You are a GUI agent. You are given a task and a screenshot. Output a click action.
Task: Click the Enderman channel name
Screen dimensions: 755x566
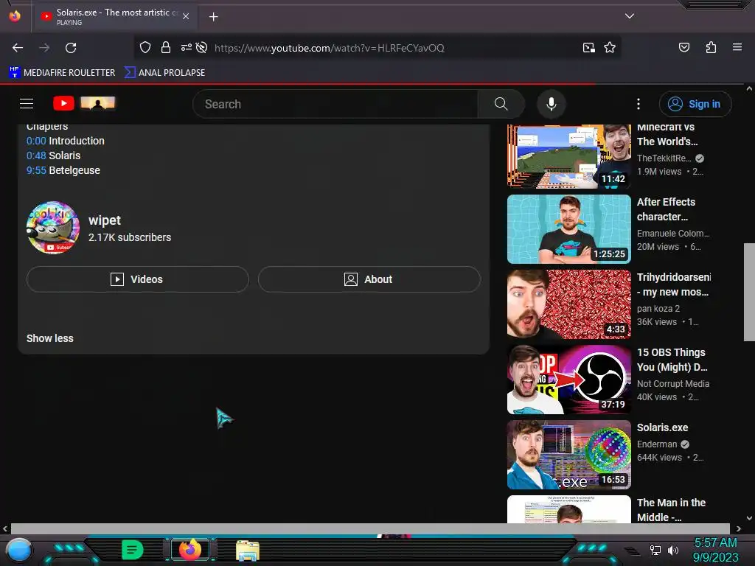click(657, 444)
